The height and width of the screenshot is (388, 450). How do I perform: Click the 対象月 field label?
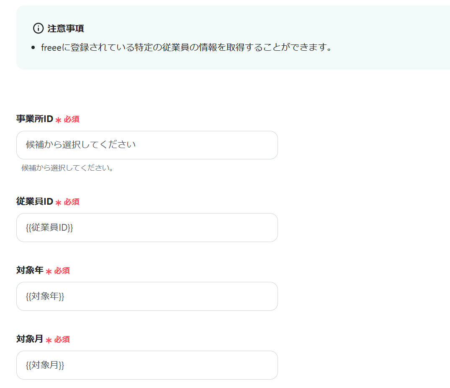pyautogui.click(x=30, y=339)
